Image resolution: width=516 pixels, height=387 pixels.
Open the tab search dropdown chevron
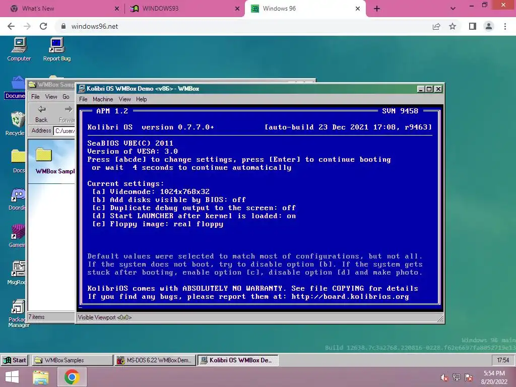pos(453,9)
